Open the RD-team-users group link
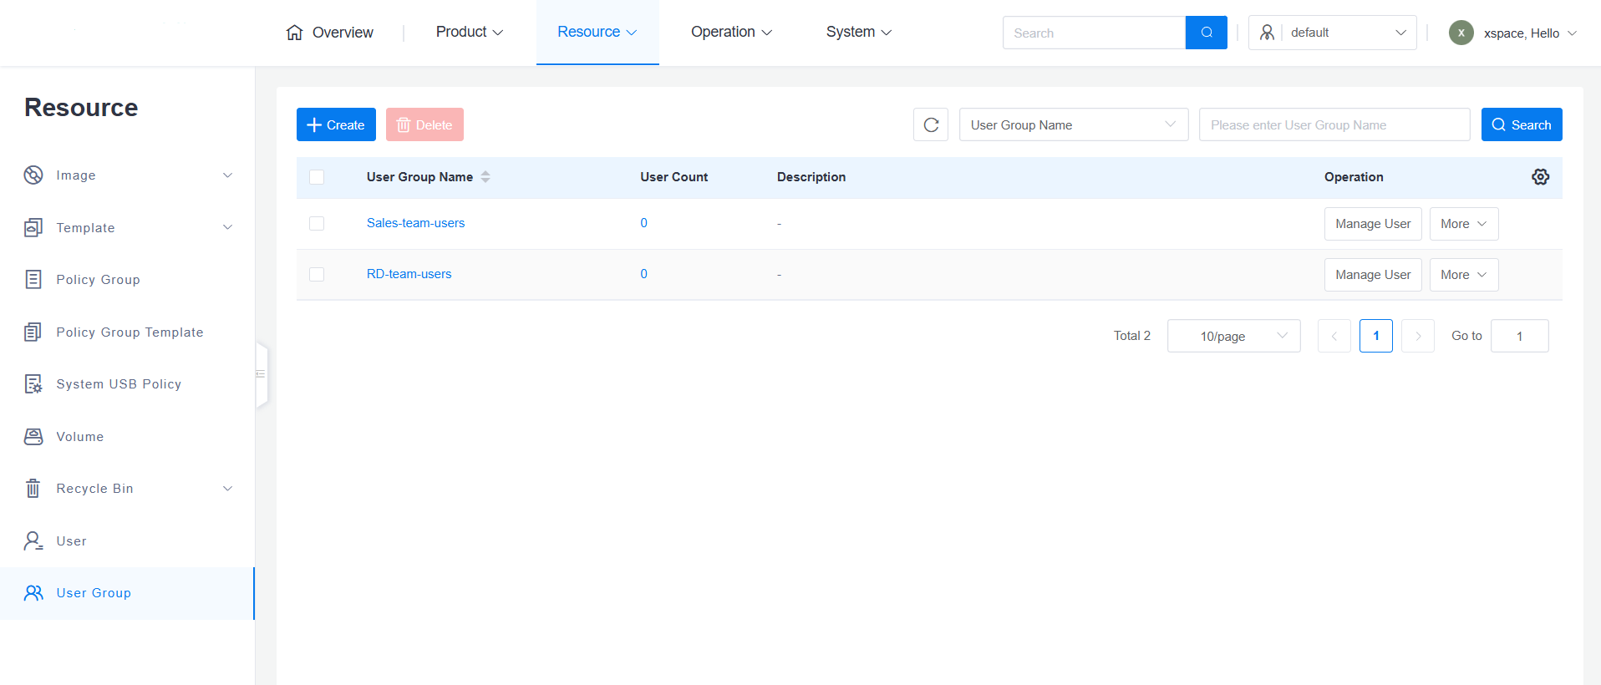1601x685 pixels. pos(409,274)
